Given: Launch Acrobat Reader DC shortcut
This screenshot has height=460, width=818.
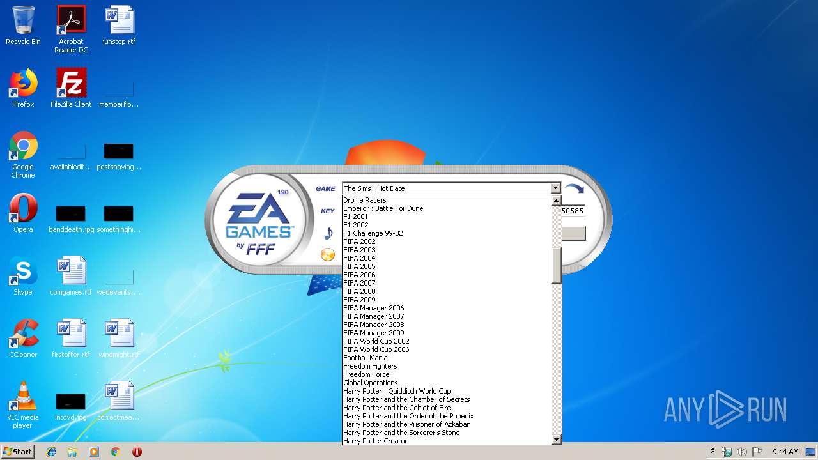Looking at the screenshot, I should [x=71, y=29].
